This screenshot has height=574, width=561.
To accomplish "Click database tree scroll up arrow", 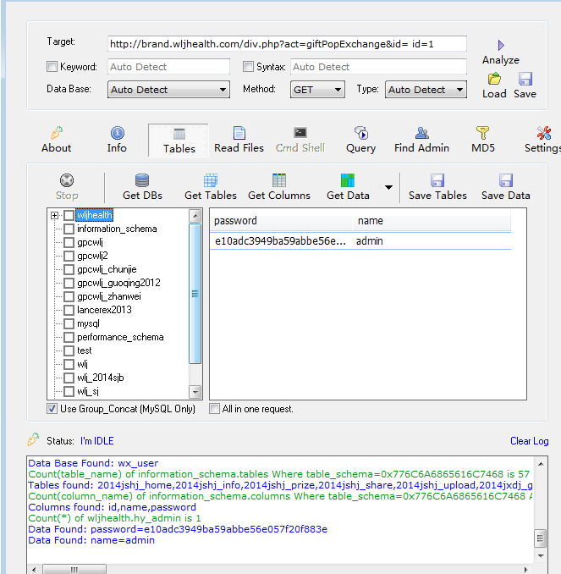I will (195, 216).
